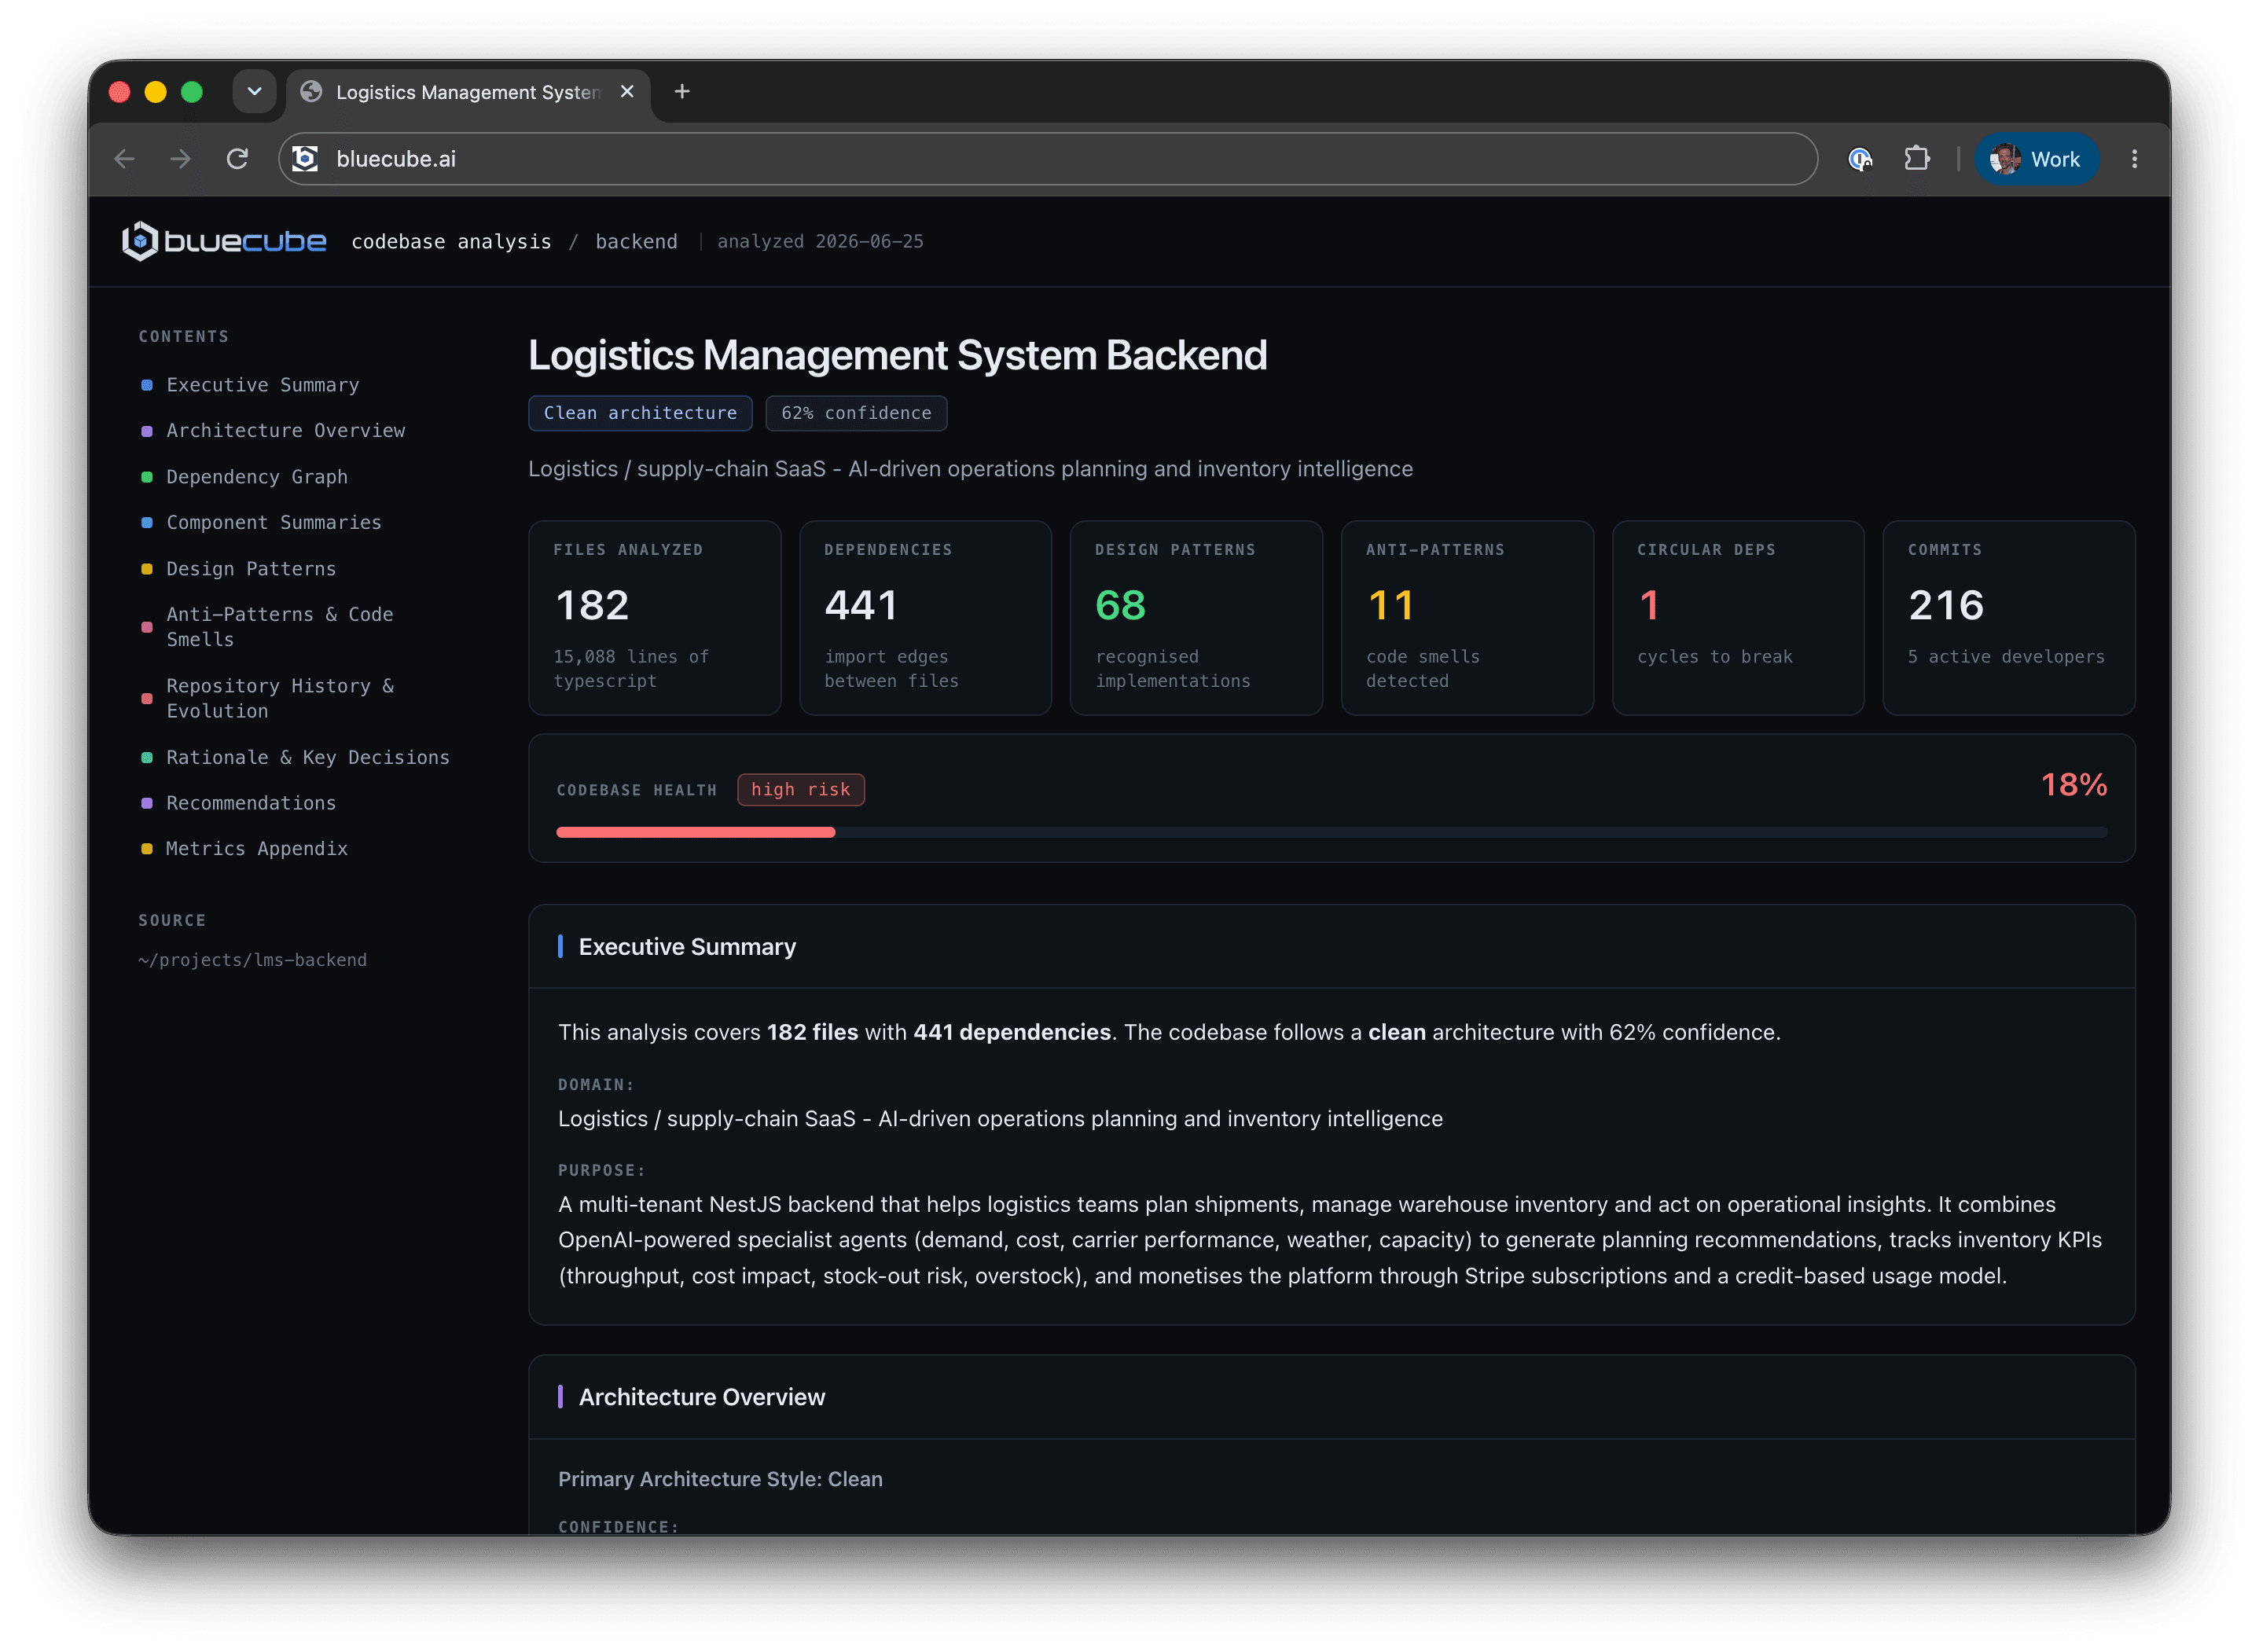Click the 18% health score value
Screen dimensions: 2259x1652
pyautogui.click(x=2073, y=785)
